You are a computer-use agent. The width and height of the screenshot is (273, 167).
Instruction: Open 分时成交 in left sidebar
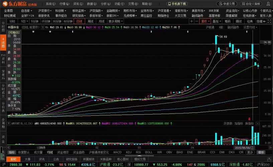(3, 91)
